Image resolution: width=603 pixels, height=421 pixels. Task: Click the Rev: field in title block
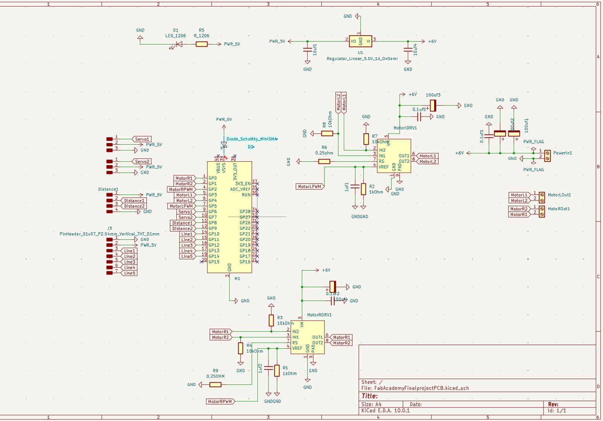(553, 404)
